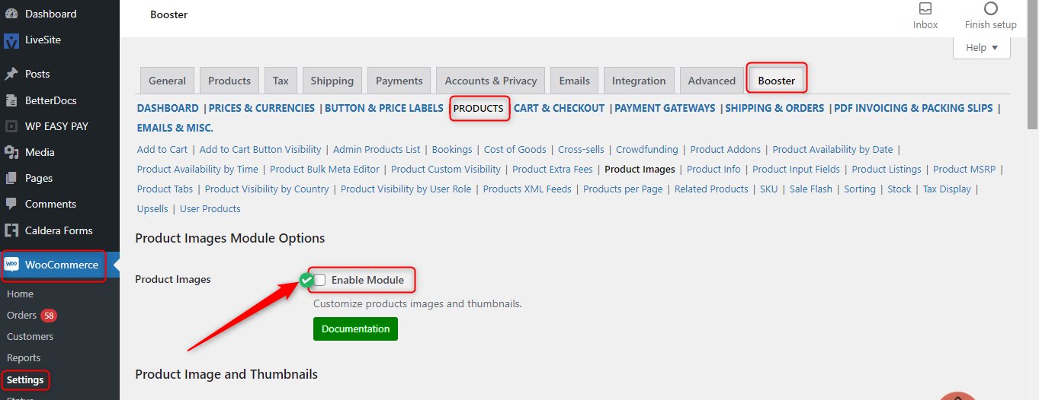Select the Accounts & Privacy tab

pyautogui.click(x=491, y=81)
